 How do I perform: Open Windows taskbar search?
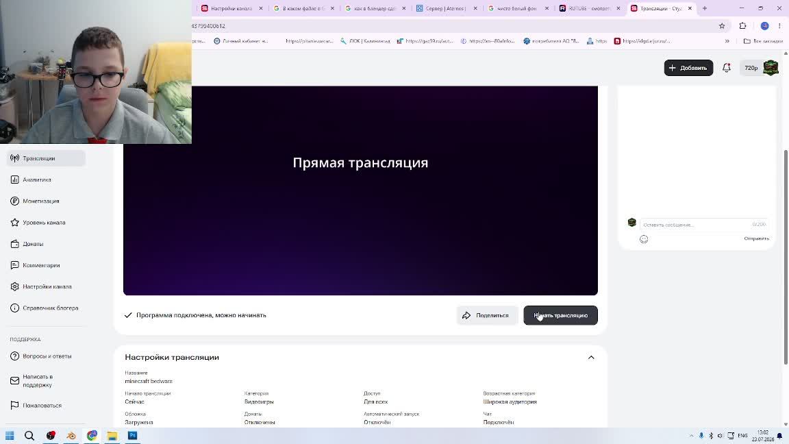point(29,436)
